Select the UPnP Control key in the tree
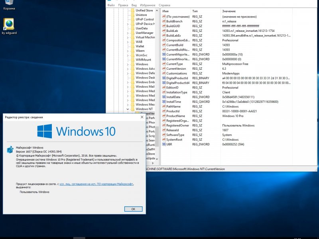Image resolution: width=319 pixels, height=239 pixels. [x=145, y=19]
